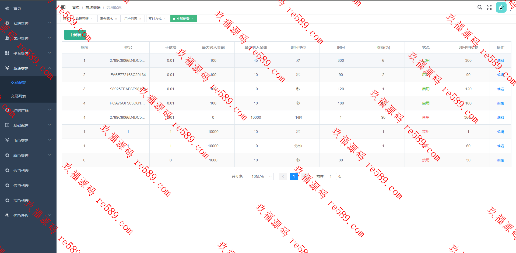
Task: Click the 基础配置 book icon
Action: click(x=7, y=125)
